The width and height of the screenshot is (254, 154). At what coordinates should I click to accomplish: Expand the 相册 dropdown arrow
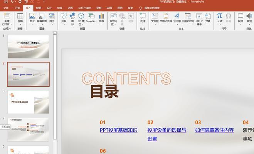coord(52,24)
